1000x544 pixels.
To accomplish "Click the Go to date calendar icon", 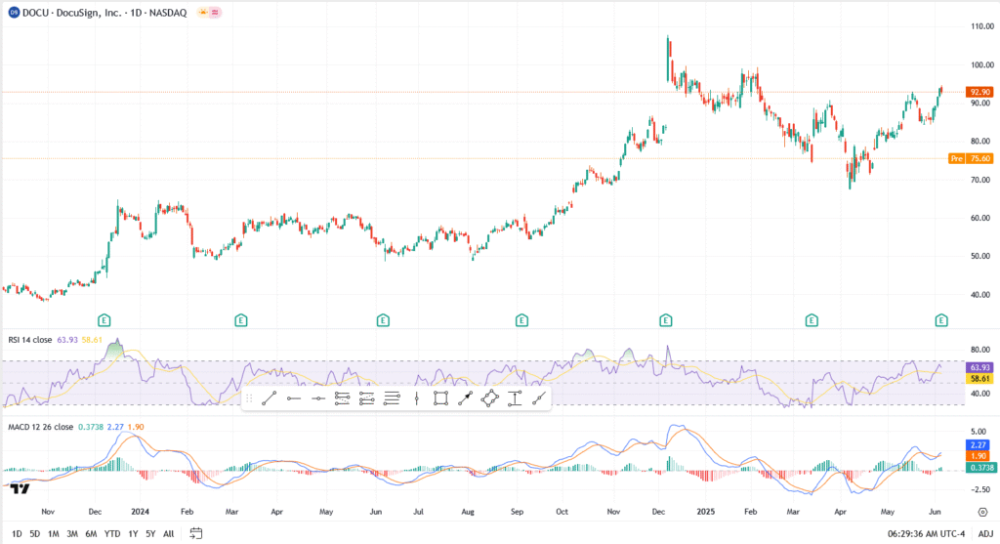I will point(196,533).
